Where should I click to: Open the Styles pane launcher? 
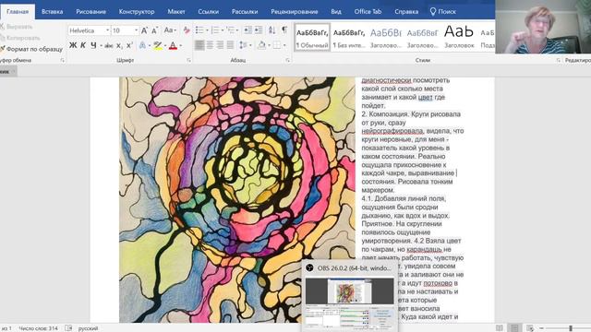[x=558, y=60]
